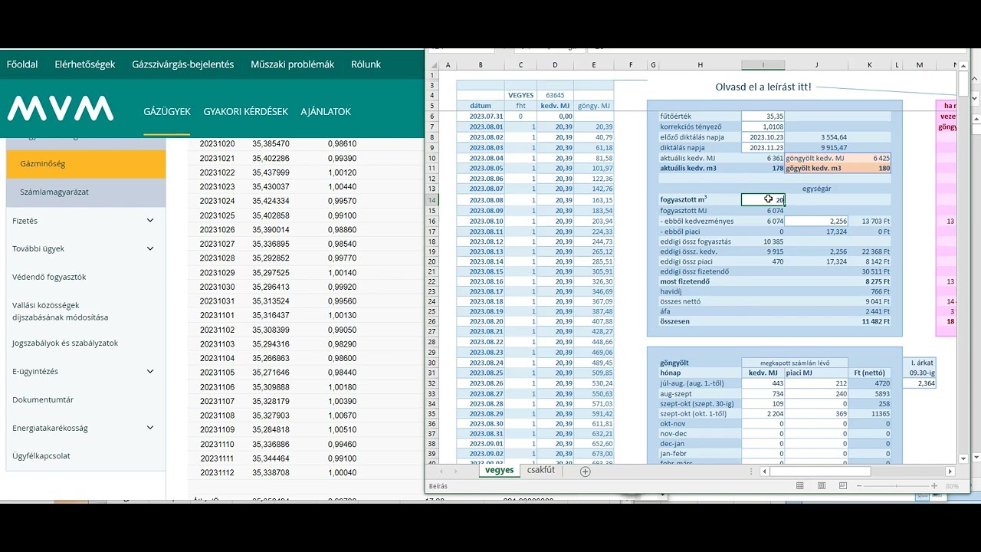Select the fűtőérték cell with 35,35

(763, 117)
